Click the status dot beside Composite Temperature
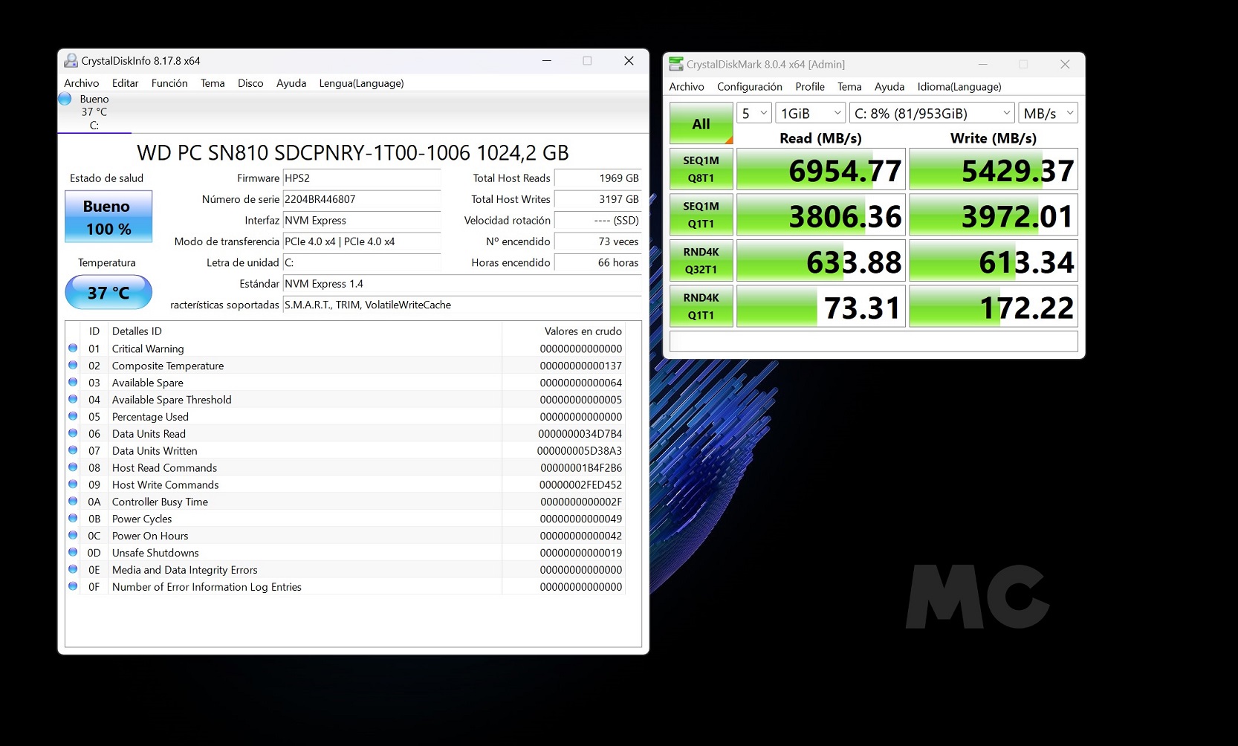The image size is (1238, 746). click(73, 365)
